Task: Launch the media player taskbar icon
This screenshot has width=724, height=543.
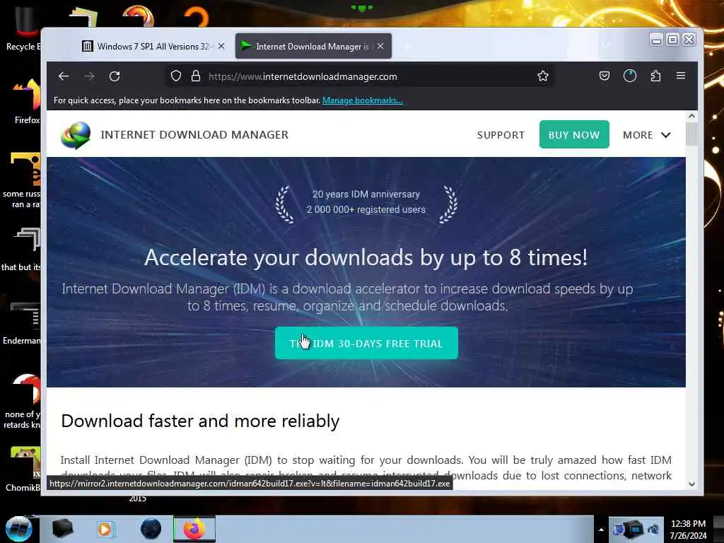Action: click(x=105, y=529)
